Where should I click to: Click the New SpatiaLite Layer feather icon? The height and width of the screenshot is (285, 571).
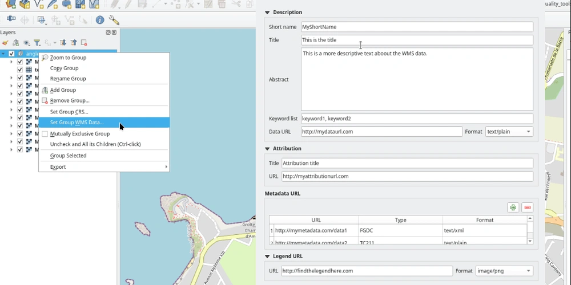coord(52,3)
